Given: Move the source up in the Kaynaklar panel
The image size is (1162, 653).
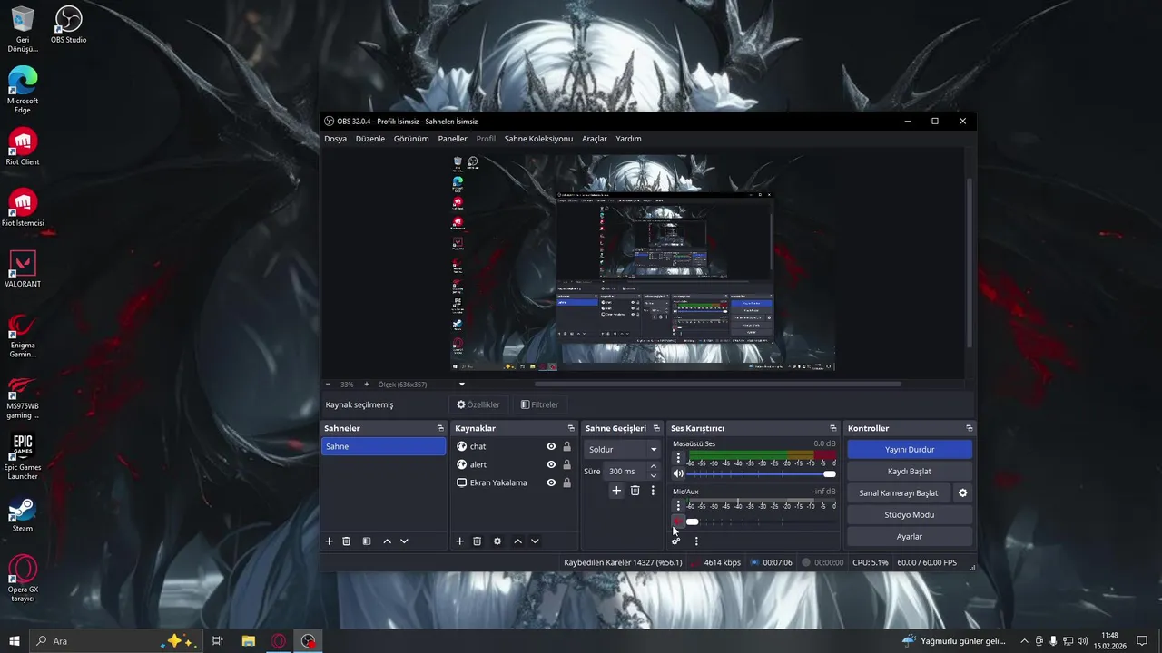Looking at the screenshot, I should click(517, 541).
